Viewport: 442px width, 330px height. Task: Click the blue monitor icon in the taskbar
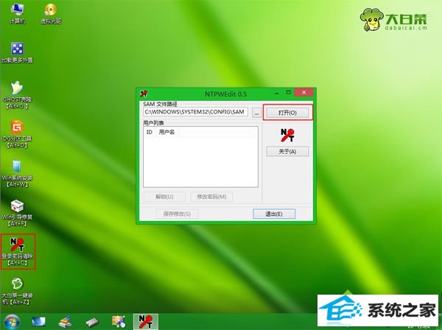coord(38,322)
